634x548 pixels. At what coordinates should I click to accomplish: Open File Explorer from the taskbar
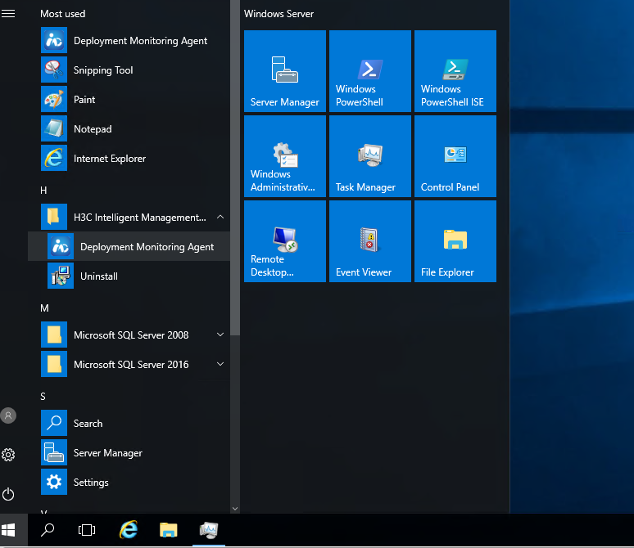coord(168,530)
